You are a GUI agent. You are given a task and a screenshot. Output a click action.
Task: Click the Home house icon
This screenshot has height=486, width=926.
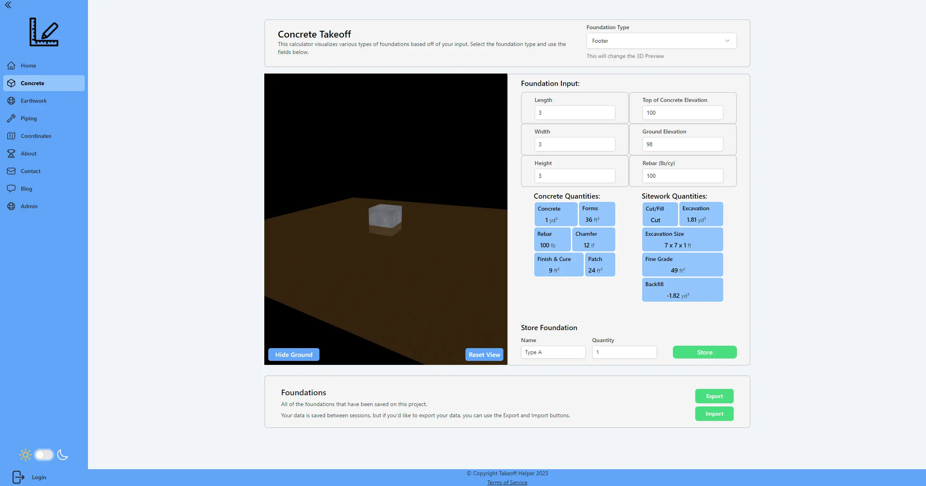tap(11, 66)
